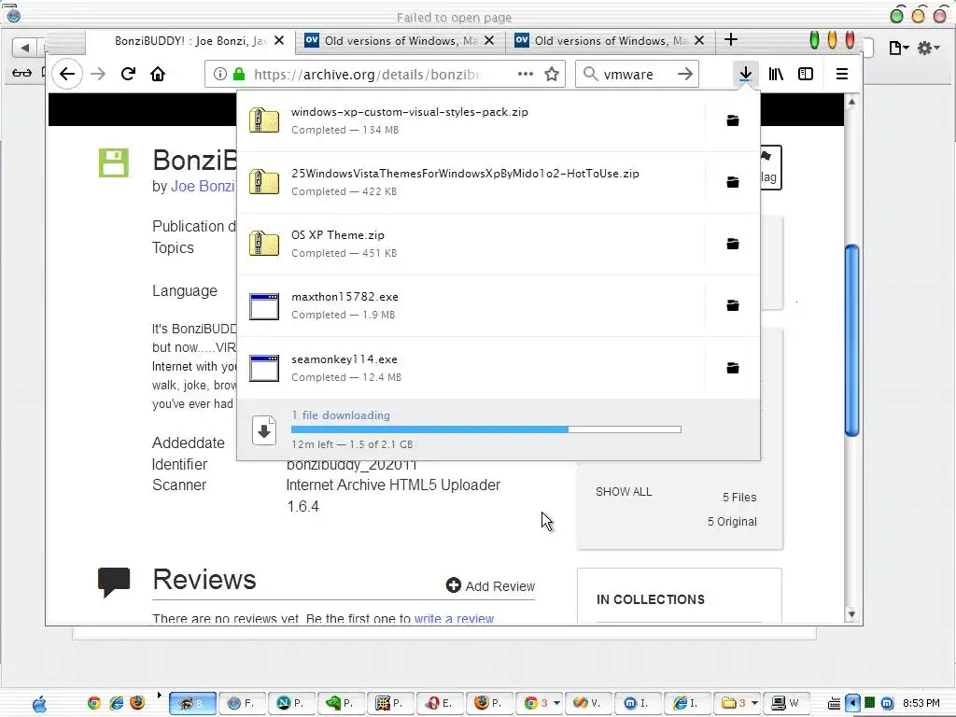Open the Firefox hamburger menu
The width and height of the screenshot is (956, 717).
(842, 75)
